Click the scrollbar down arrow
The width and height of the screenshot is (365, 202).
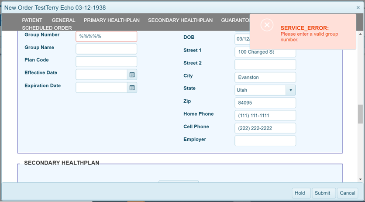coord(360,179)
